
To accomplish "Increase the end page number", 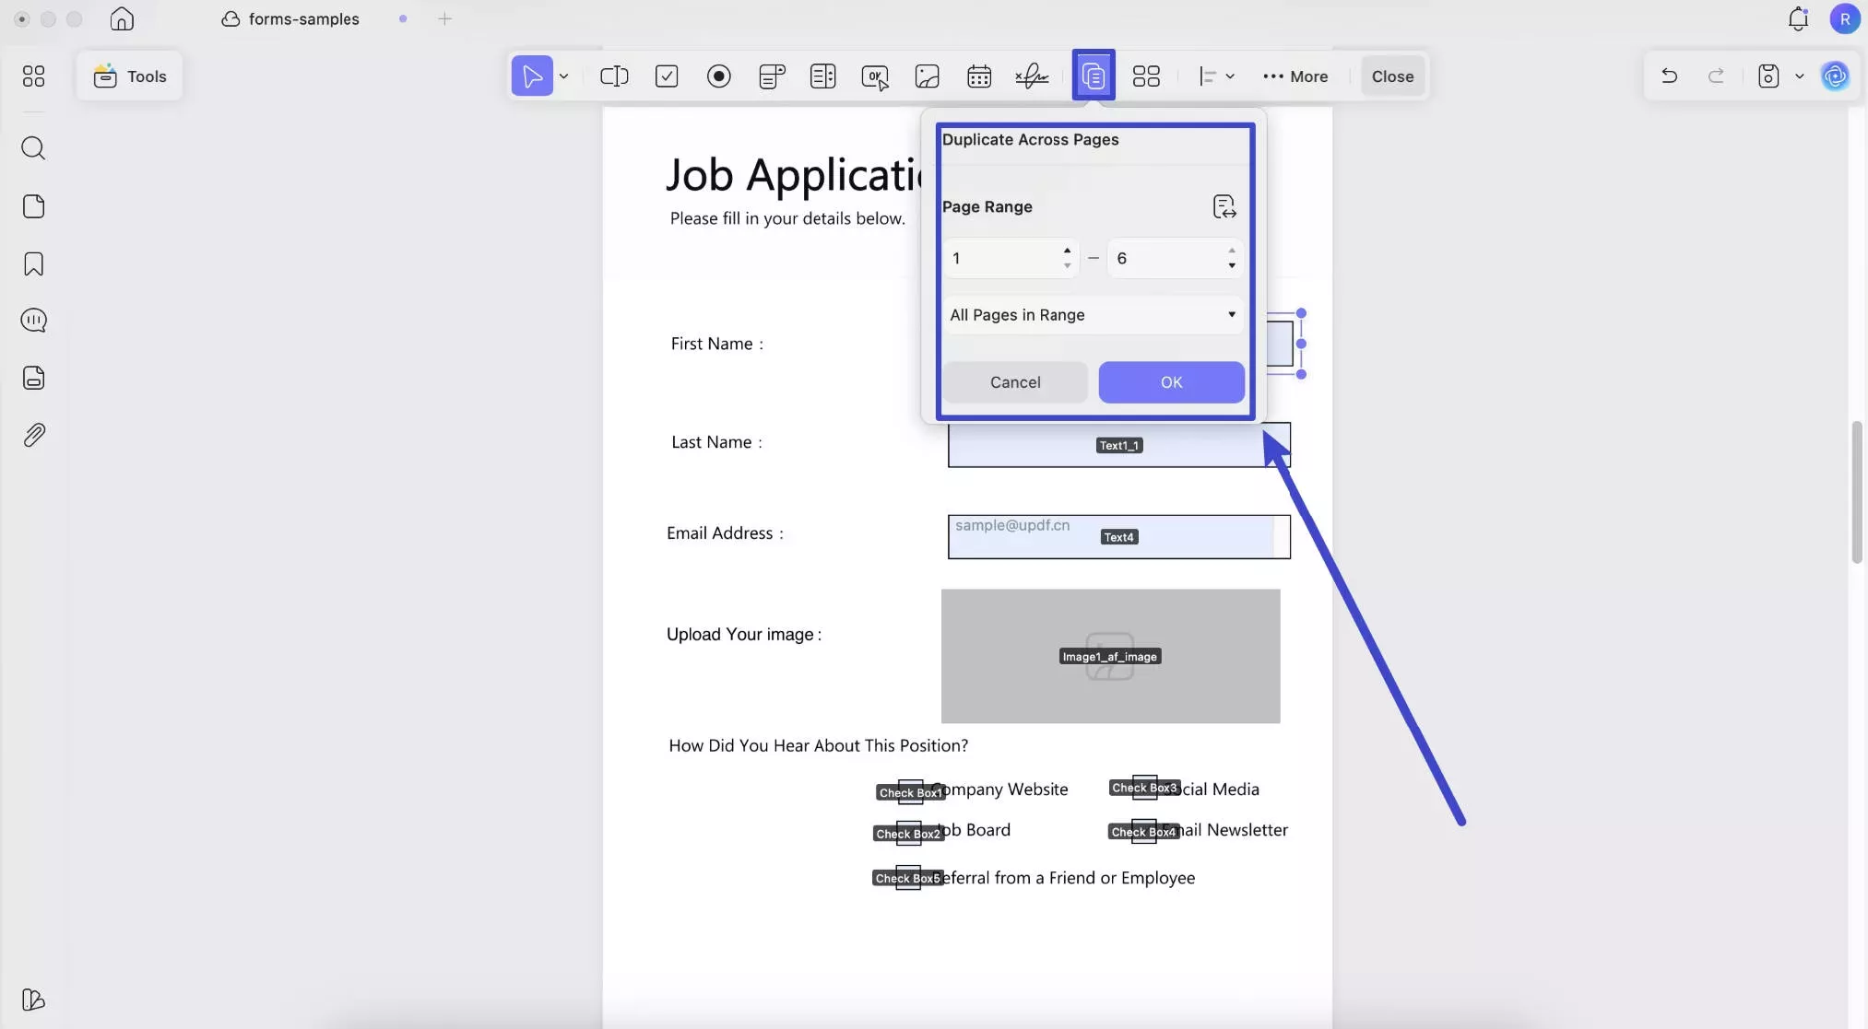I will pyautogui.click(x=1232, y=251).
